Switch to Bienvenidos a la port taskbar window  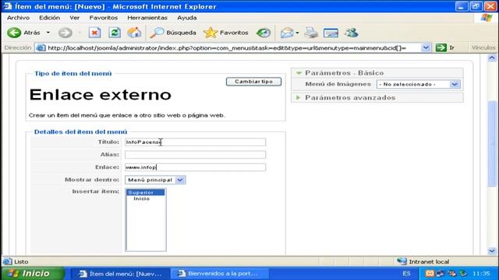tap(219, 274)
